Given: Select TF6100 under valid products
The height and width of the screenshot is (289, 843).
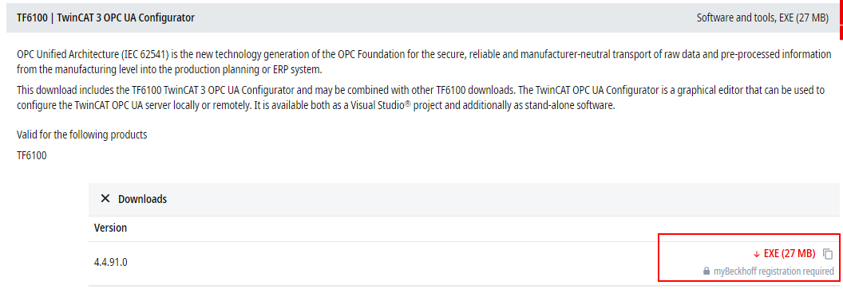Looking at the screenshot, I should pyautogui.click(x=32, y=156).
